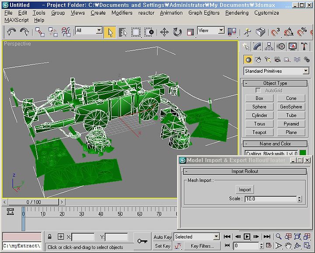Switch to Utilities hammer tab

pyautogui.click(x=304, y=46)
